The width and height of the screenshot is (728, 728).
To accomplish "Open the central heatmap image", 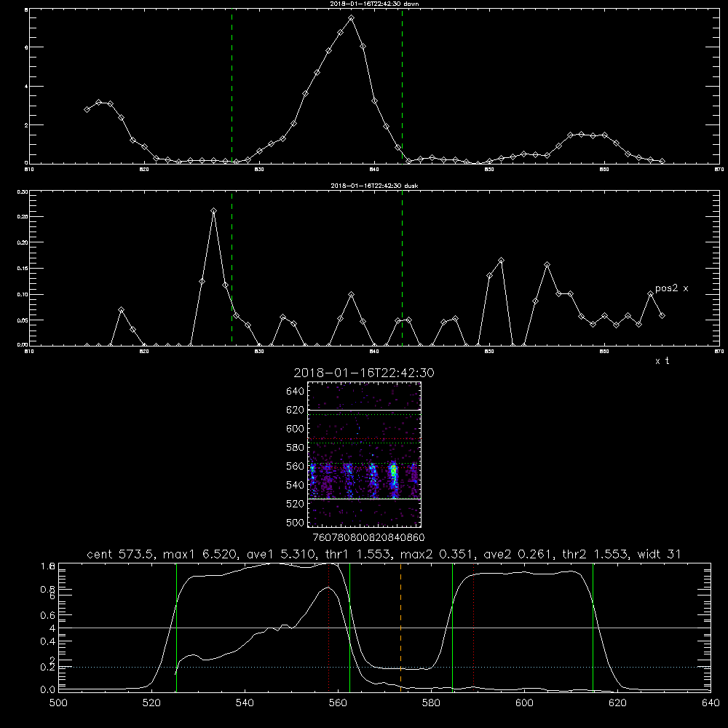I will [x=365, y=454].
